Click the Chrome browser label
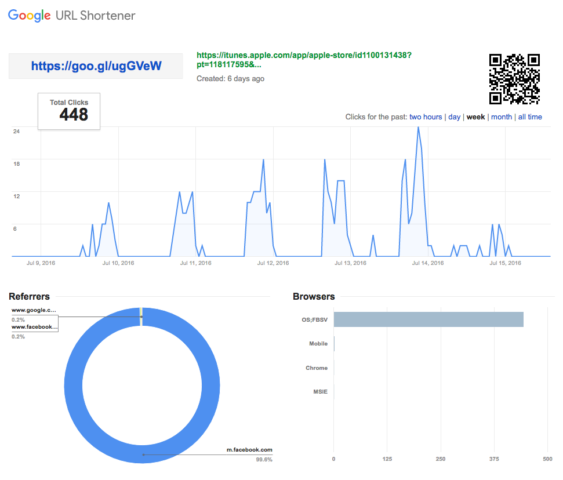The image size is (563, 480). [x=317, y=368]
